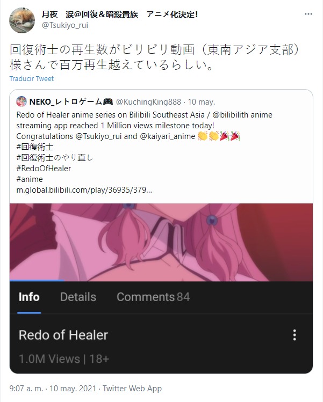Switch to the Details tab
Screen dimensions: 323x402
click(x=78, y=297)
